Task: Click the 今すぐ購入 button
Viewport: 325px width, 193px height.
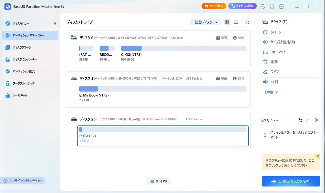Action: point(214,6)
